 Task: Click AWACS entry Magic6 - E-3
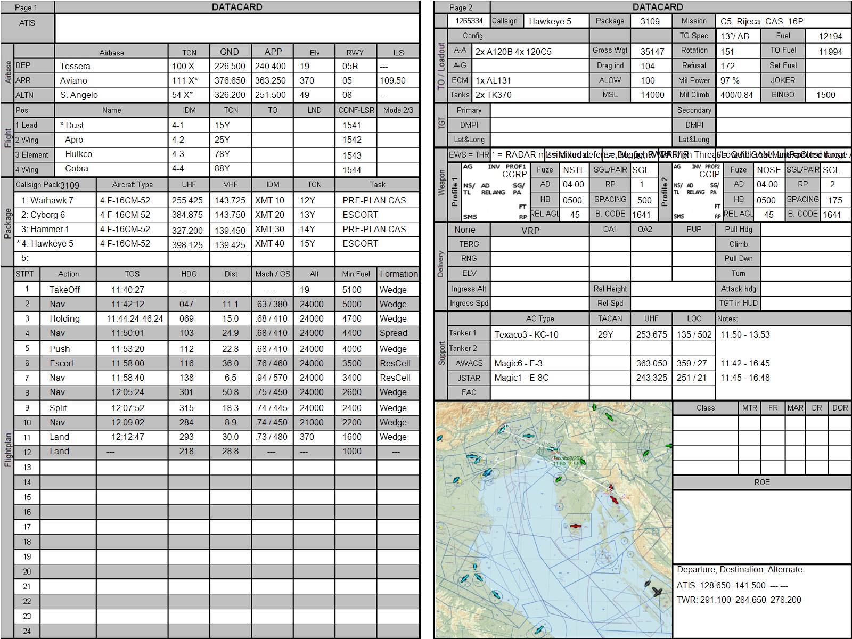tap(518, 363)
